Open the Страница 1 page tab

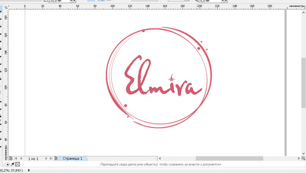point(72,159)
